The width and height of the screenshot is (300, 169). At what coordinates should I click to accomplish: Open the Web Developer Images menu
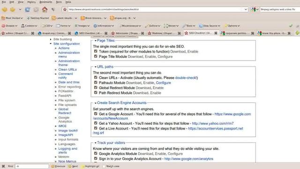point(82,26)
